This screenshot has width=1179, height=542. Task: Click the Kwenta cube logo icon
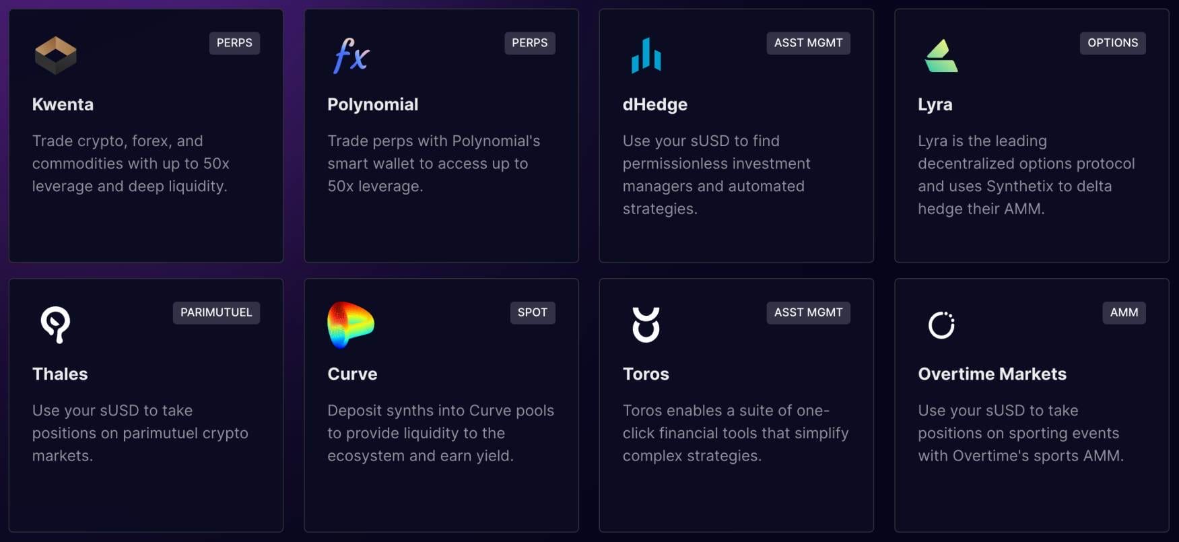(x=55, y=55)
